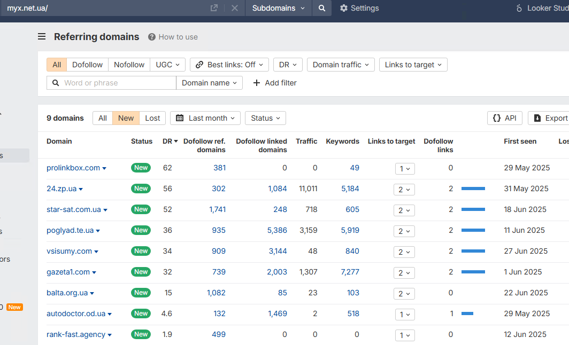Expand links to target for vsisumy.com
Screen dimensions: 569x345
(x=404, y=252)
